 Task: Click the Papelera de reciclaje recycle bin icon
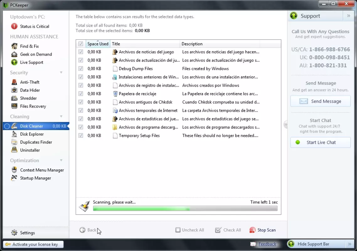point(115,93)
